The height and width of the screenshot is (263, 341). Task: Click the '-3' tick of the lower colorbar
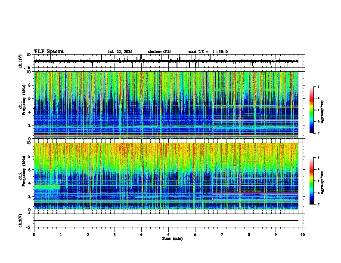click(x=317, y=158)
